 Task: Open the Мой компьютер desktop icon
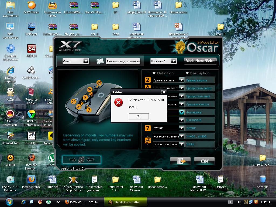point(11,31)
